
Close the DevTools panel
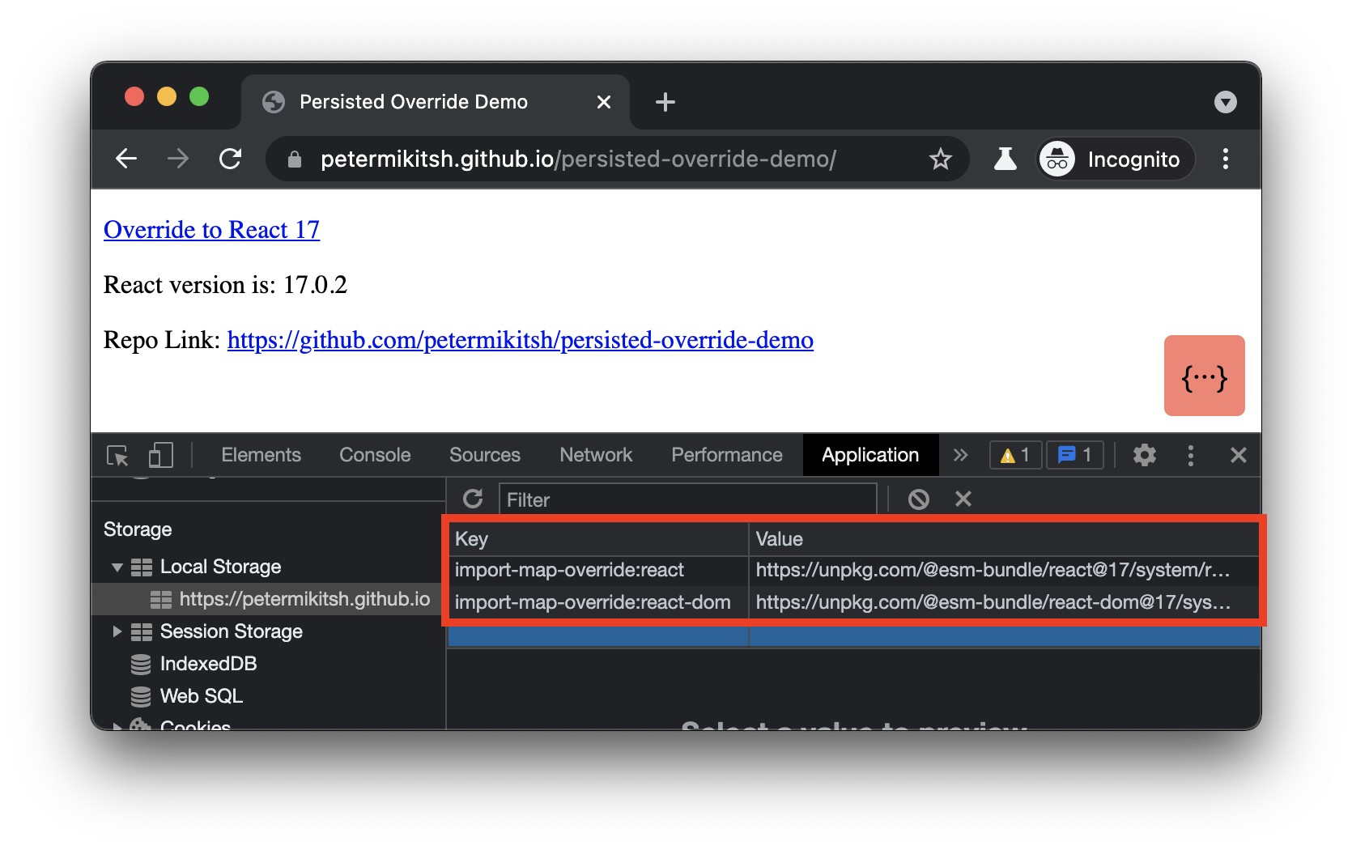click(x=1238, y=455)
